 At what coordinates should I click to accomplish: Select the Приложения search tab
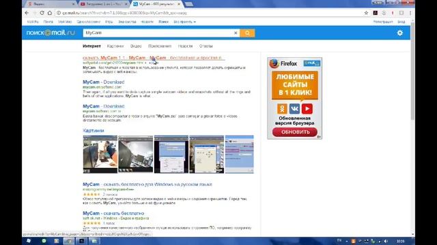(x=160, y=46)
